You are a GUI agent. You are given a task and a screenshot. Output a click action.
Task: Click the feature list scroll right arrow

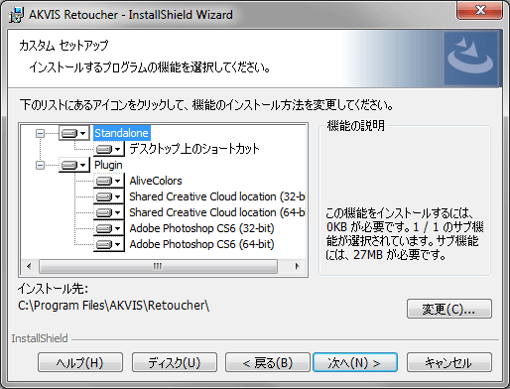[x=297, y=266]
